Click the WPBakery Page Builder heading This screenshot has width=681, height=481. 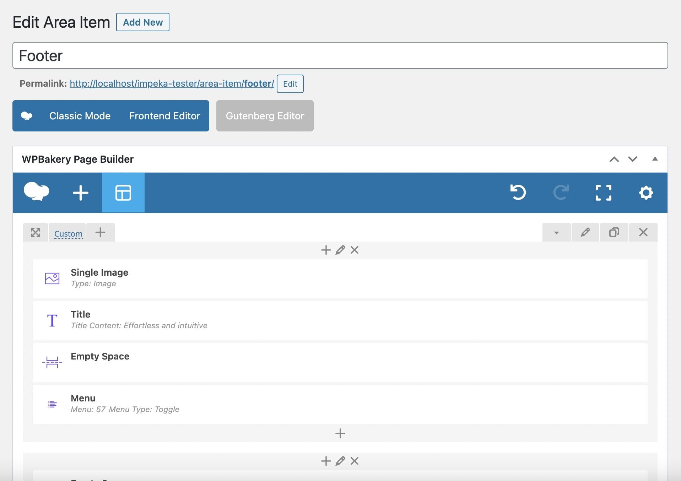click(x=78, y=159)
